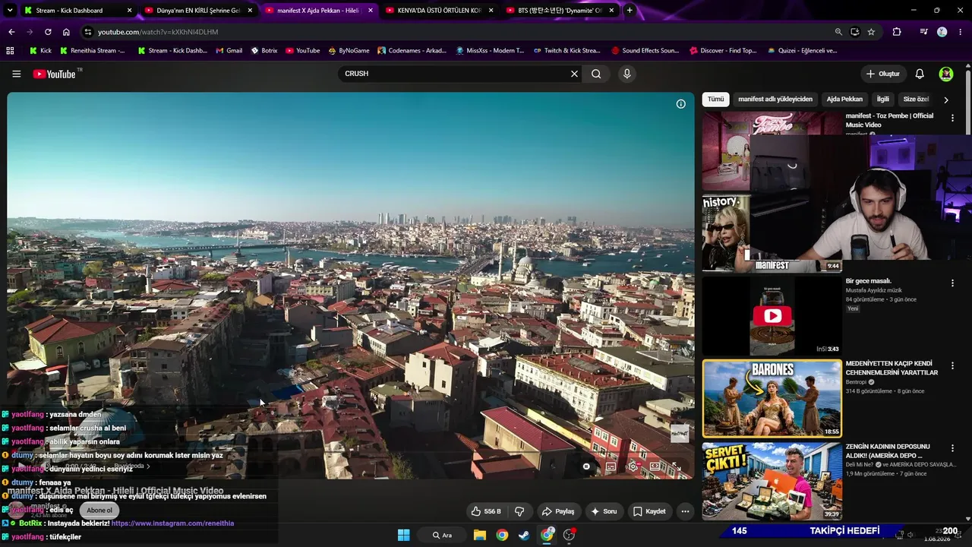The image size is (972, 547).
Task: Go to the browser home page
Action: 66,32
